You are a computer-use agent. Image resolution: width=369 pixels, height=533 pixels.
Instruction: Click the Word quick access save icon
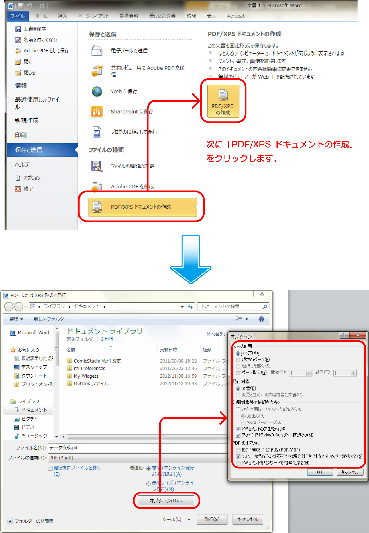pyautogui.click(x=21, y=6)
